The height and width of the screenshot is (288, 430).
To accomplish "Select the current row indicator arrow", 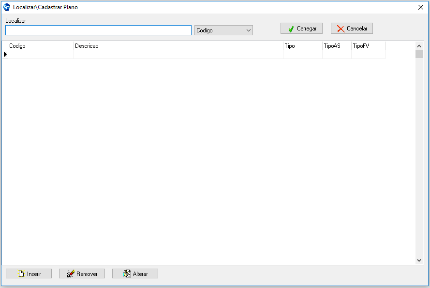I will [x=5, y=55].
